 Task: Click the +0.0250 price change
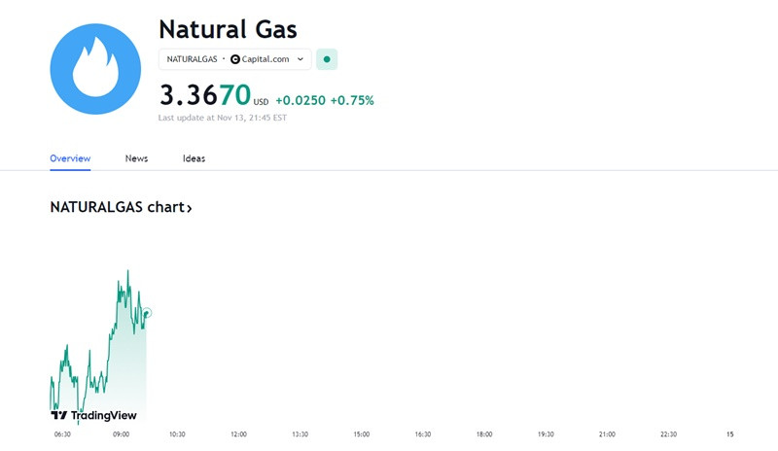pyautogui.click(x=301, y=100)
